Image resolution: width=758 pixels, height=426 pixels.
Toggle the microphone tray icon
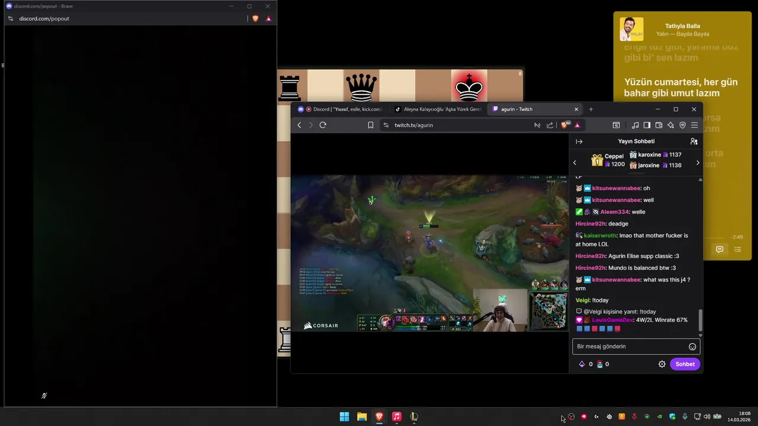pyautogui.click(x=685, y=417)
